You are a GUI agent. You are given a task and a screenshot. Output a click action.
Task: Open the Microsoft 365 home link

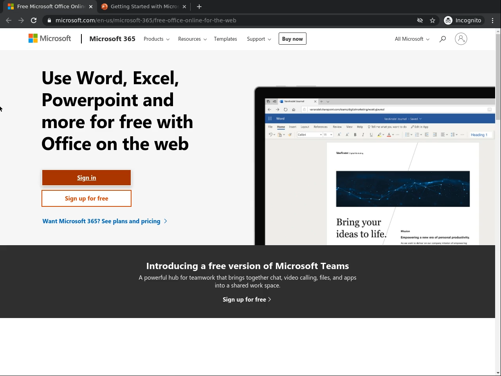[x=112, y=39]
